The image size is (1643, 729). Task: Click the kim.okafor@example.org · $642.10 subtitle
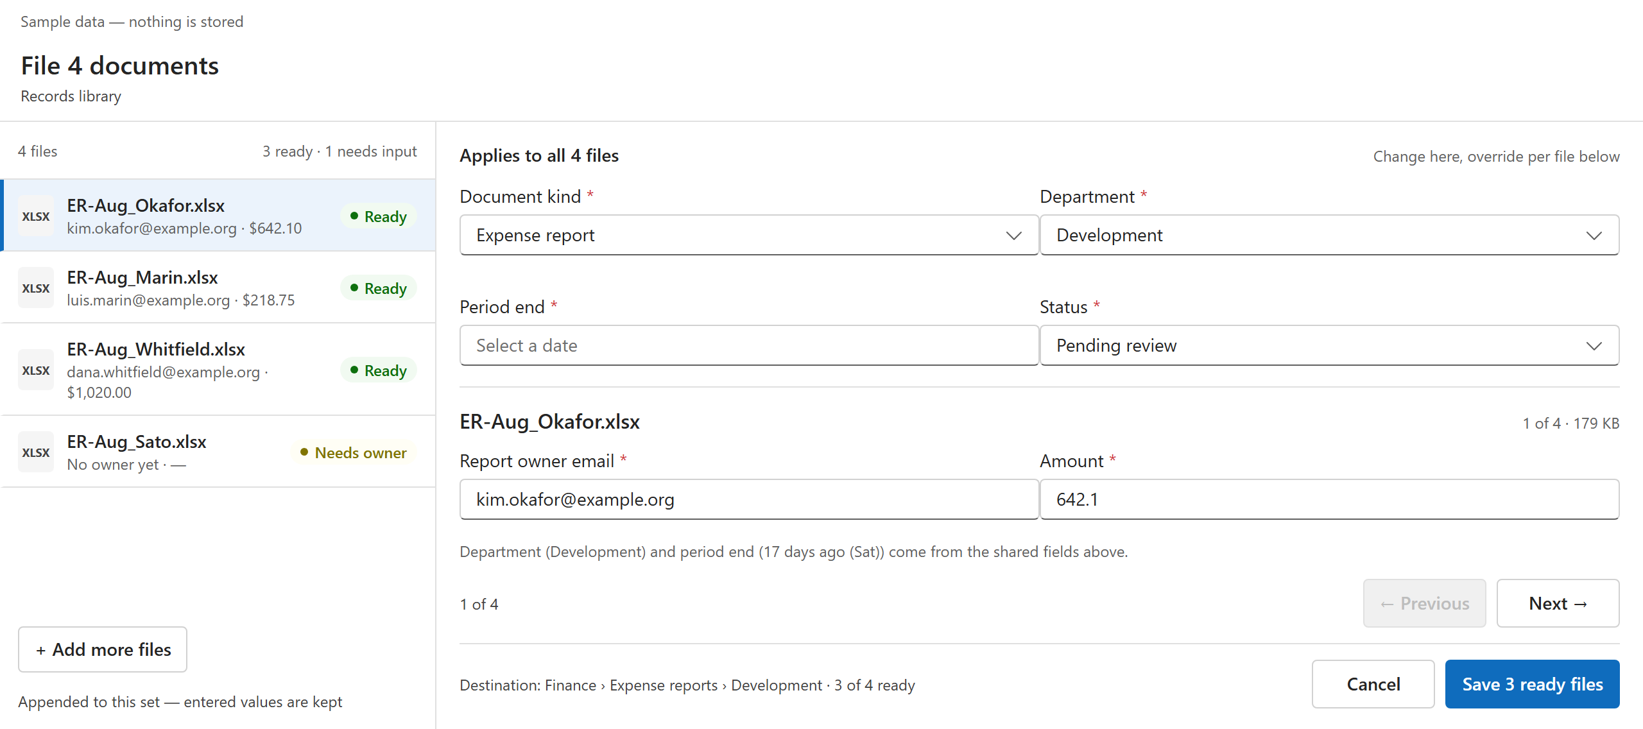point(184,228)
